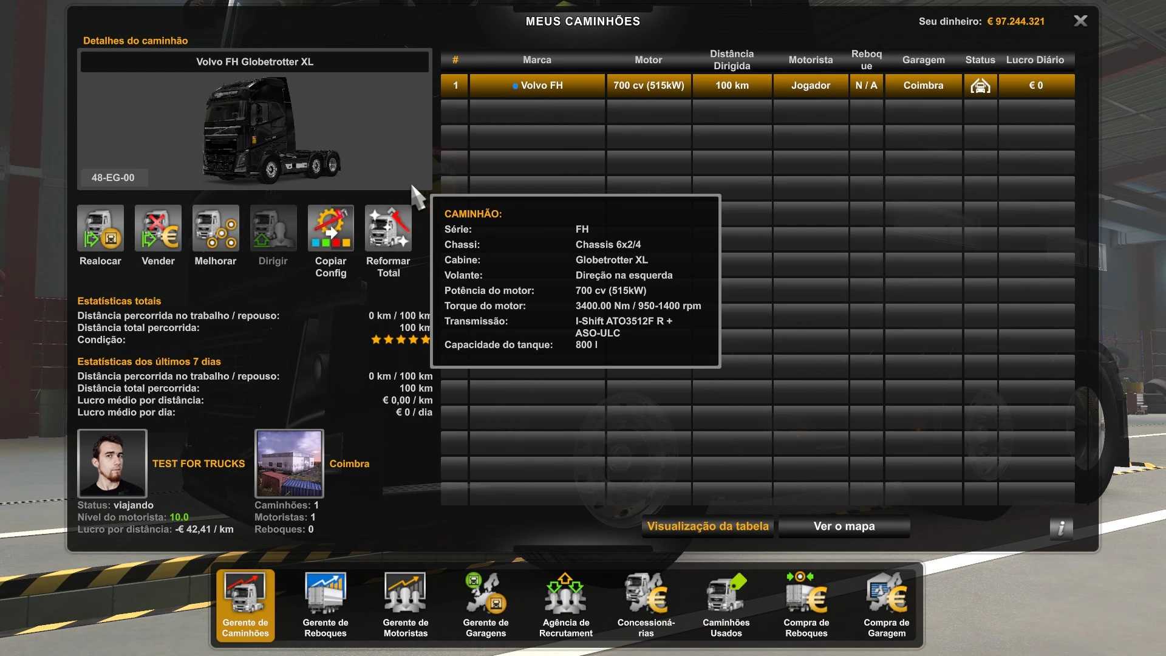Click the Vender truck icon
1166x656 pixels.
pyautogui.click(x=158, y=228)
